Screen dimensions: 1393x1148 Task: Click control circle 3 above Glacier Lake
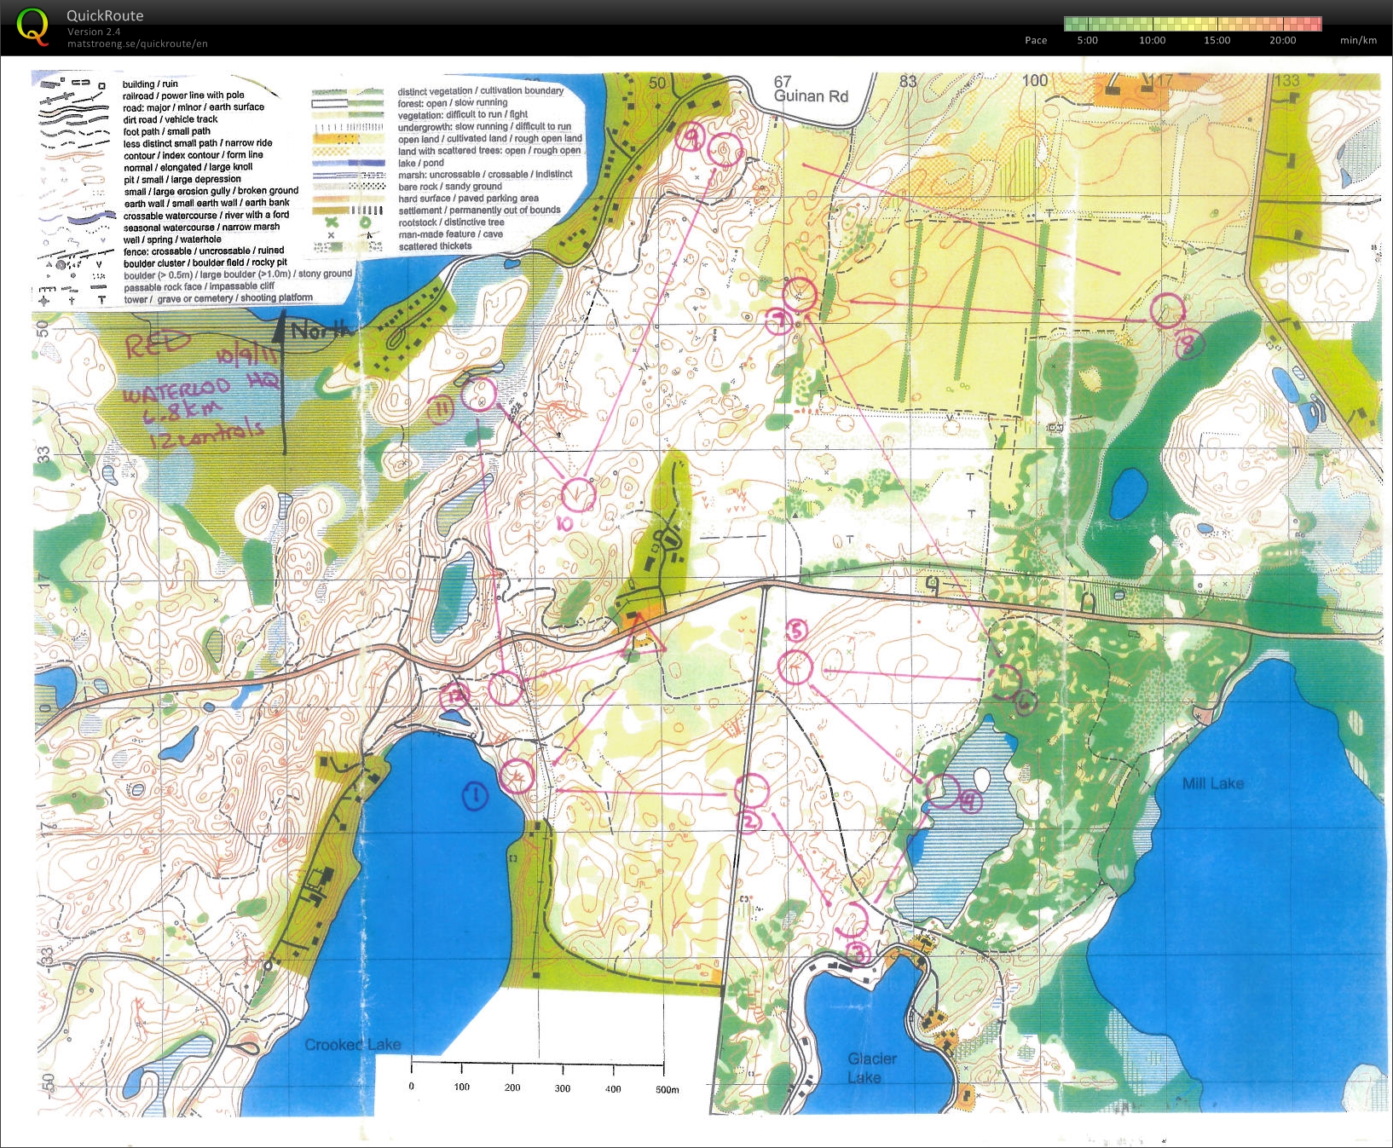point(851,919)
